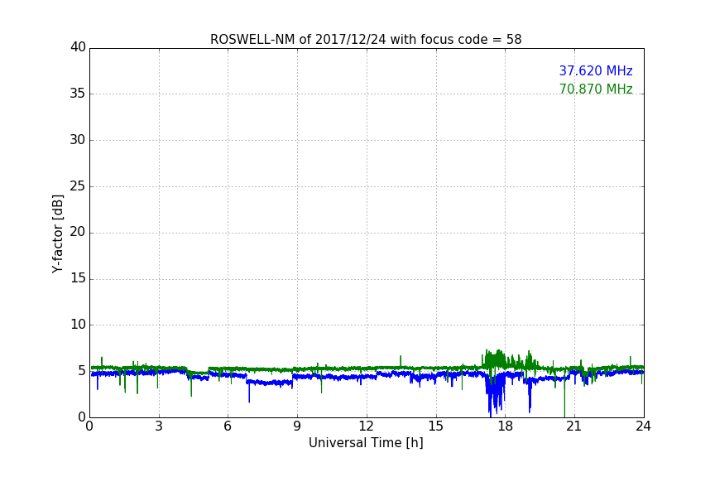Select the green 70.870 MHz legend label

click(596, 89)
